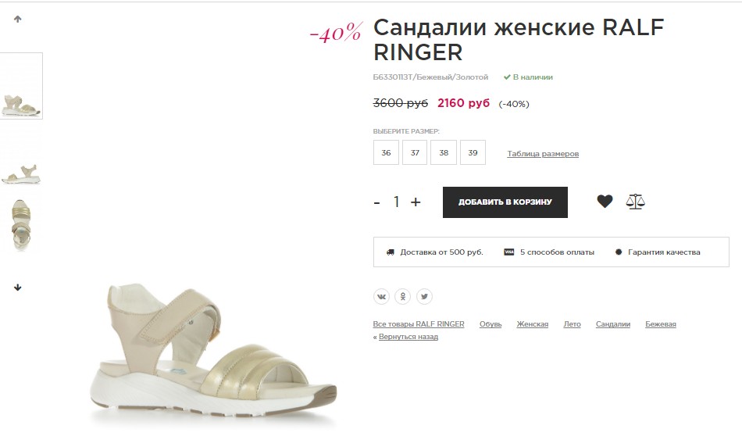Screen dimensions: 742x436
Task: Add product to favorites with heart icon
Action: pos(605,202)
